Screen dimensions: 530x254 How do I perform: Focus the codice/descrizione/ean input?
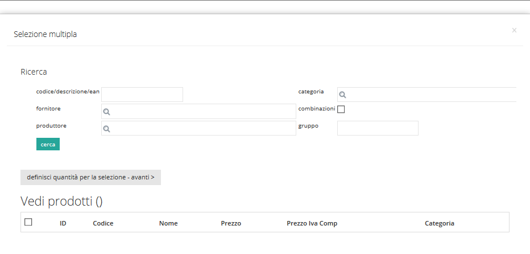[142, 95]
